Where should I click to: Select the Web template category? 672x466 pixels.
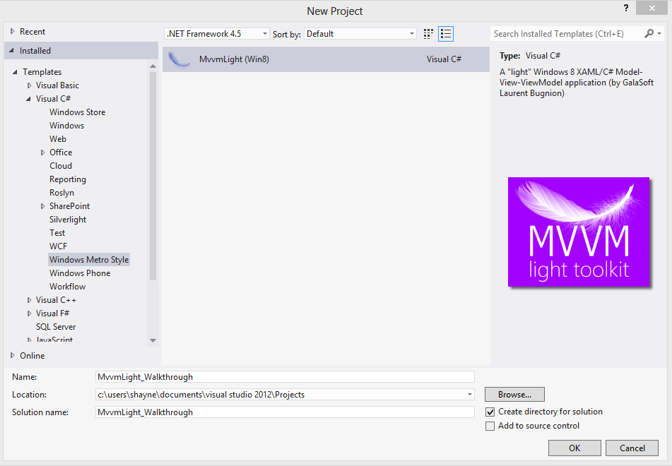[57, 139]
